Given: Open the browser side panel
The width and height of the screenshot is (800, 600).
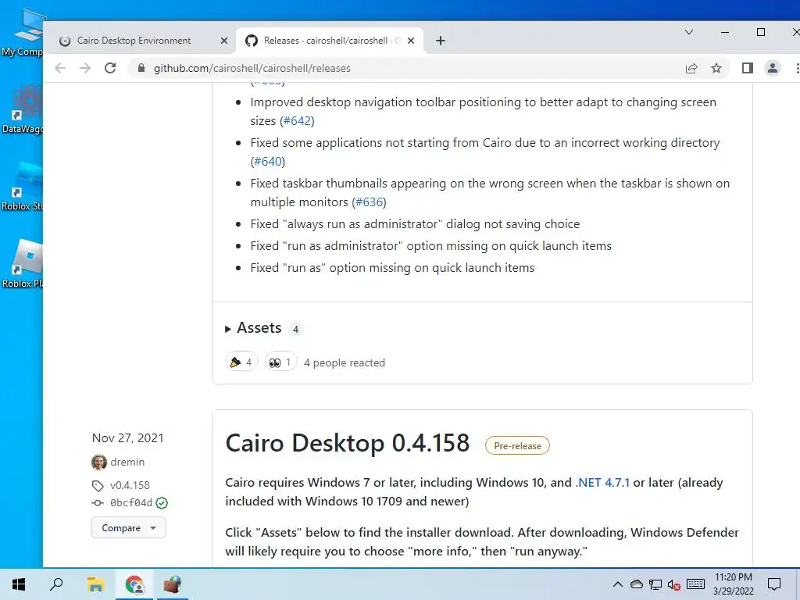Looking at the screenshot, I should pos(748,68).
